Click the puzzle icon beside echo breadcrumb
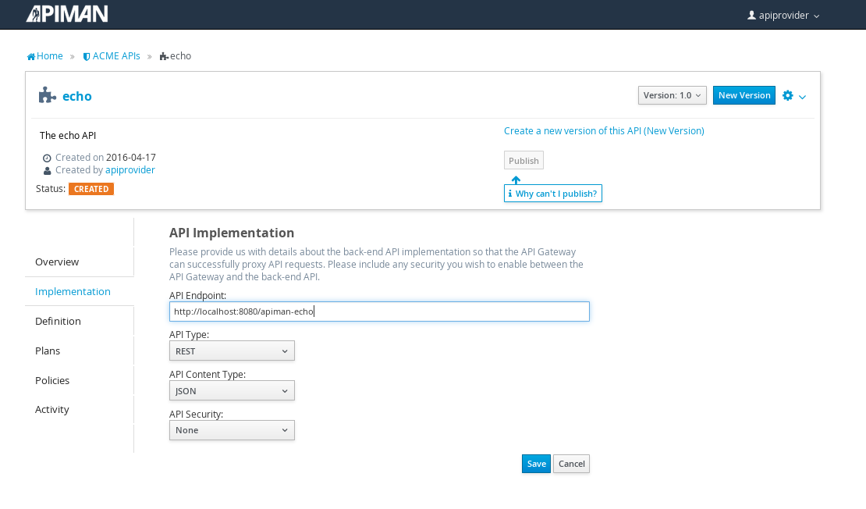Image resolution: width=866 pixels, height=509 pixels. tap(164, 56)
